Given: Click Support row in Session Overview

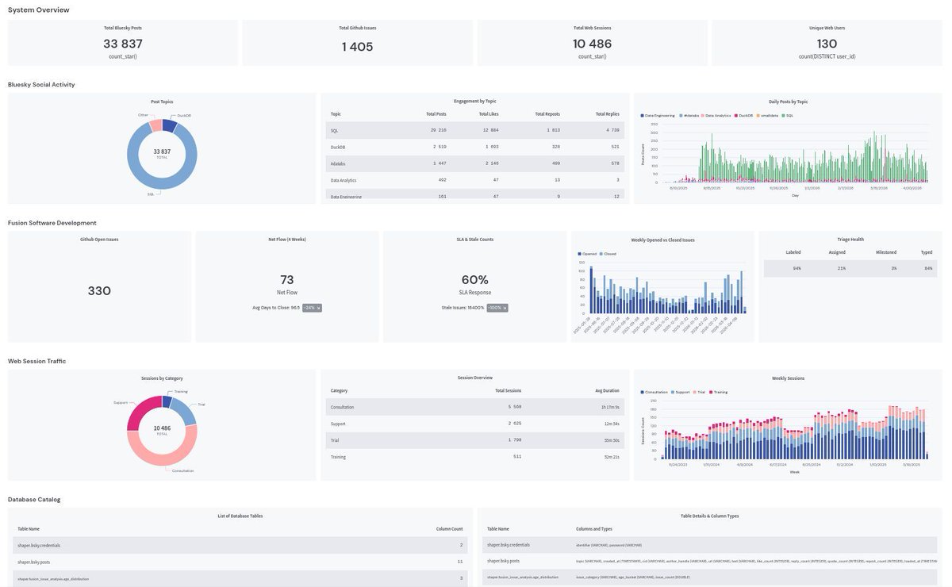Looking at the screenshot, I should [474, 424].
